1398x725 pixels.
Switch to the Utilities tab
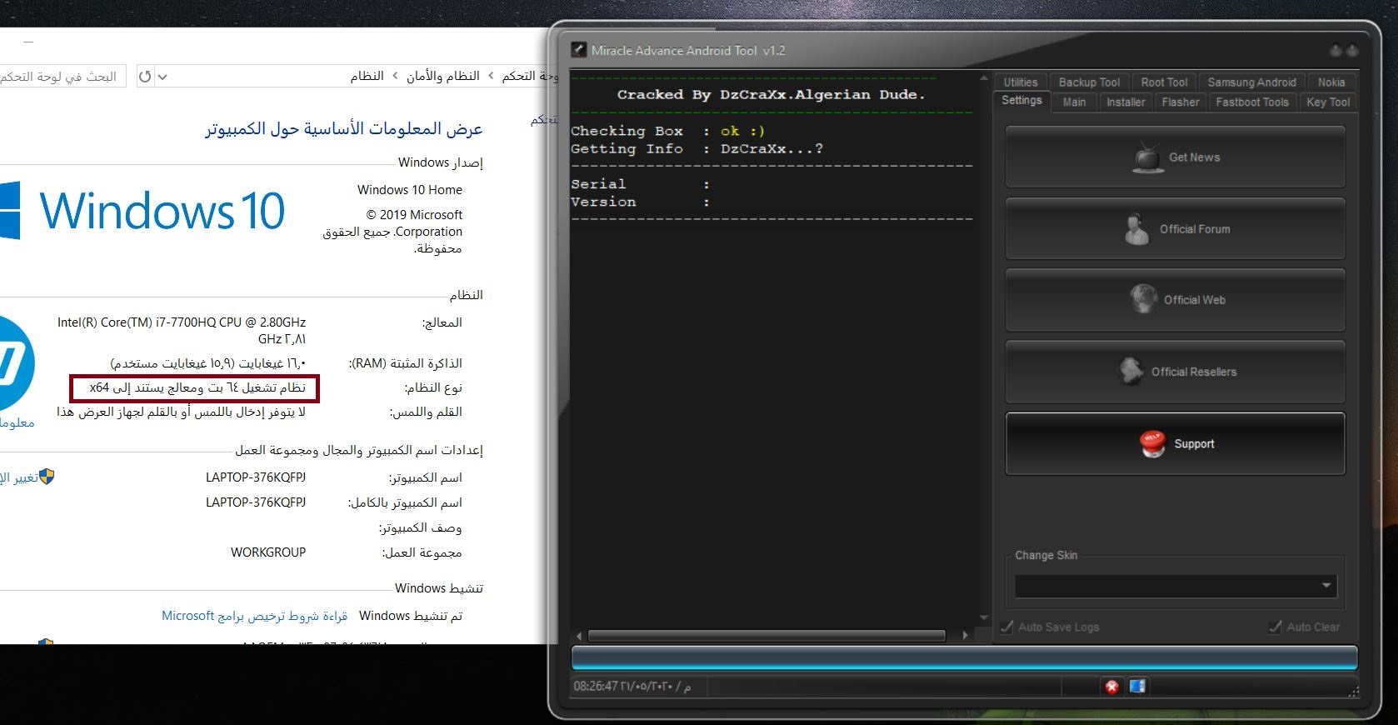1021,82
